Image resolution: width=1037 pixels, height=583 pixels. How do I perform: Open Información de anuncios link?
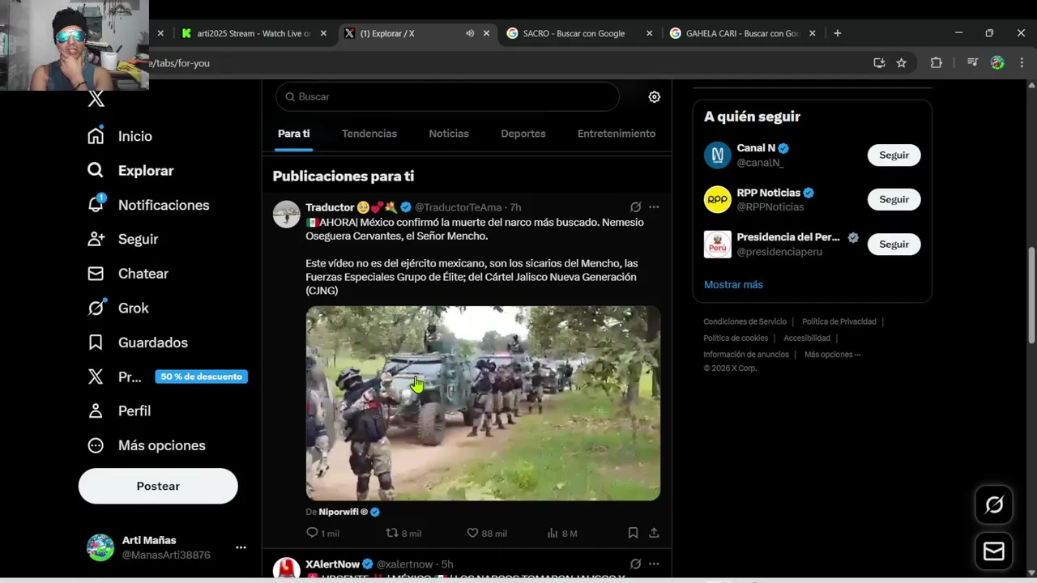click(746, 354)
